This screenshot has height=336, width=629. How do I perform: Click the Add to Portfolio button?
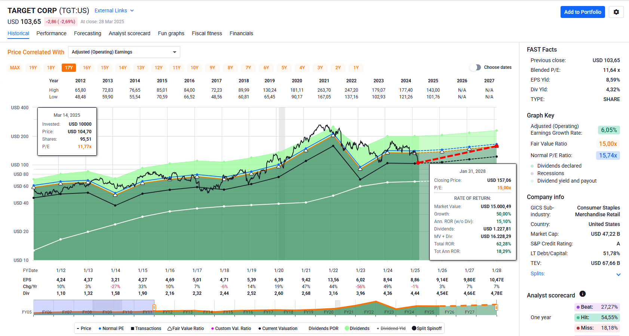pos(582,12)
